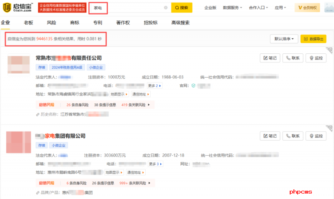Open the 会员特权 VIP button
The height and width of the screenshot is (199, 334).
(307, 8)
